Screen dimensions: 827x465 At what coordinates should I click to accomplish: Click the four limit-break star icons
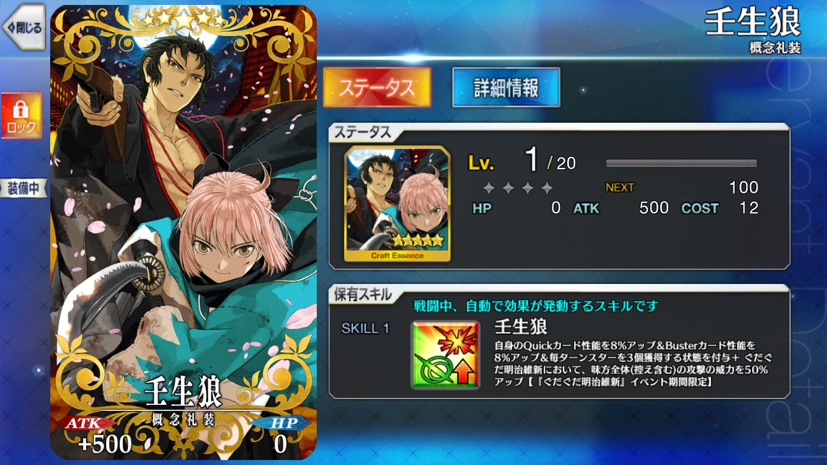click(x=518, y=188)
